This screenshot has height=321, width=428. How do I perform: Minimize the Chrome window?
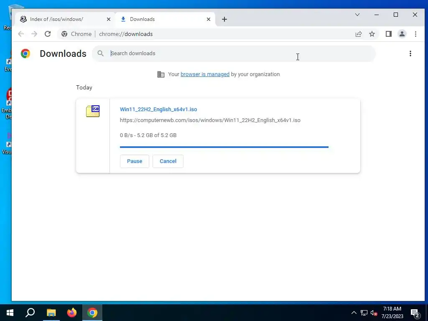click(x=377, y=15)
